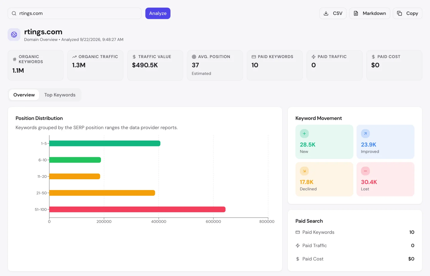Click the Organic Traffic trend icon
Viewport: 430px width, 276px height.
(x=74, y=57)
